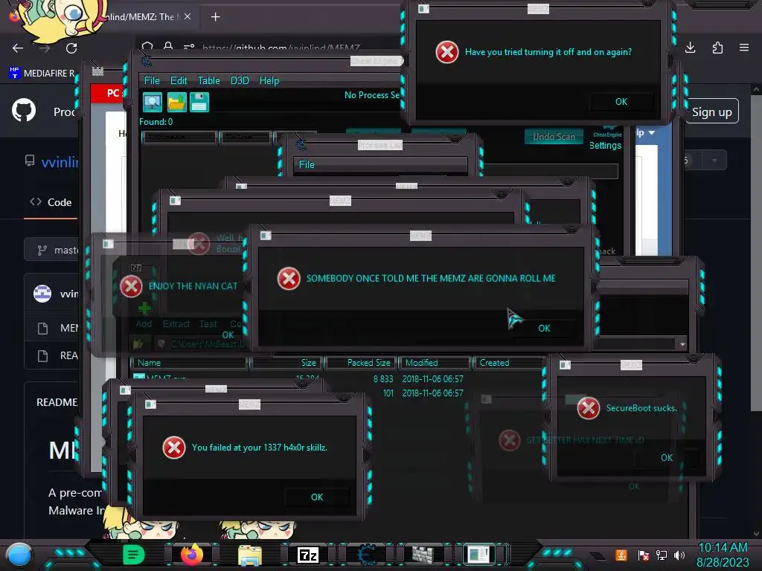Screen dimensions: 762x571
Task: Sort 7-Zip list by Size column
Action: pos(286,363)
